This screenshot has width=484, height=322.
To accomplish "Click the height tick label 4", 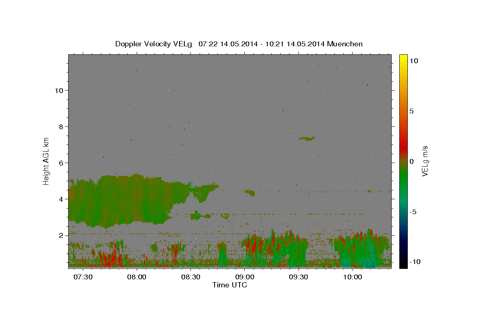I will pos(61,199).
